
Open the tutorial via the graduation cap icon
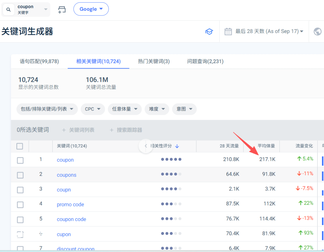pos(209,31)
